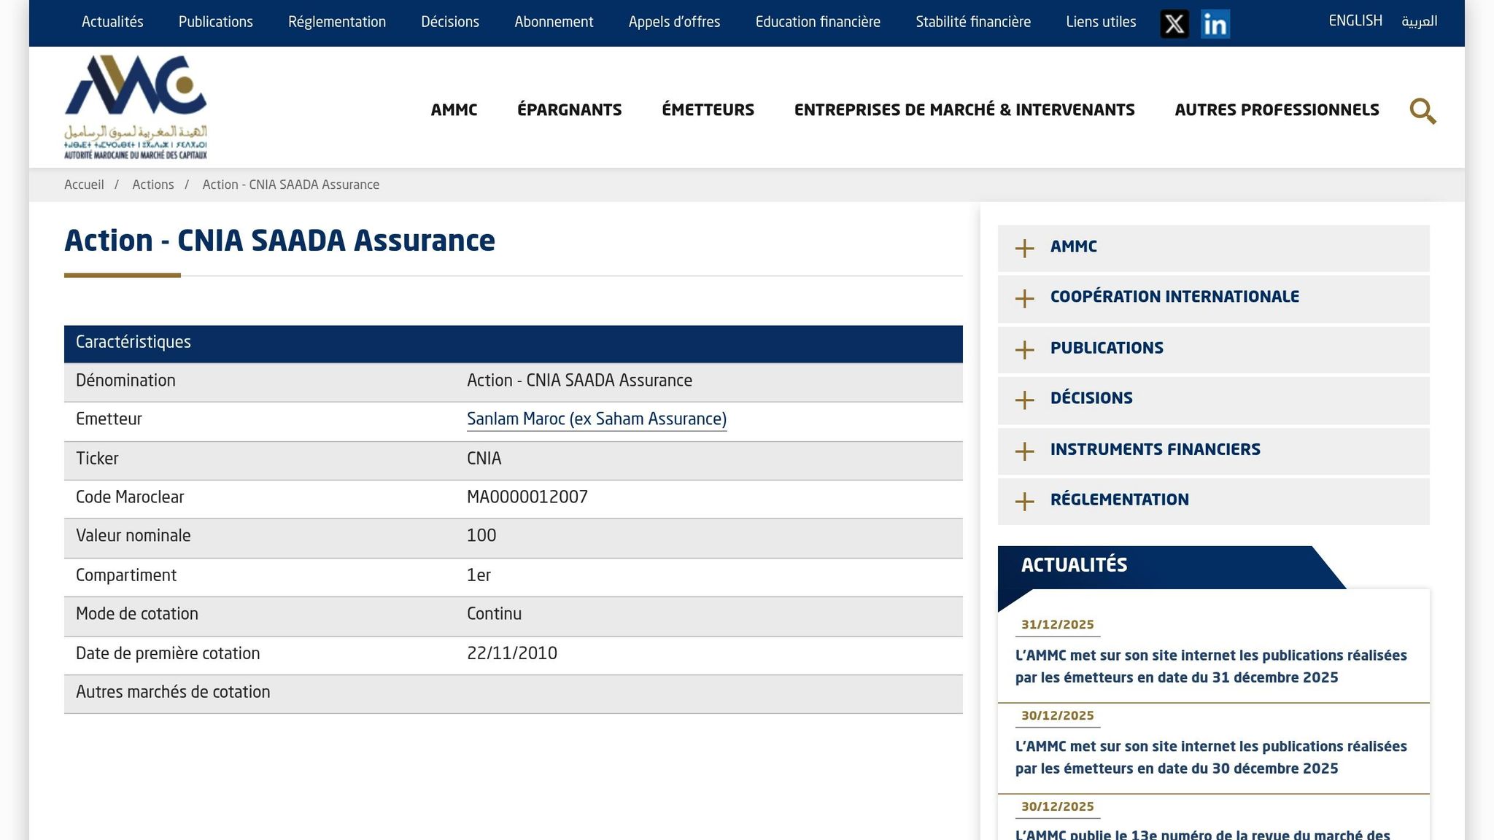Viewport: 1494px width, 840px height.
Task: Expand the AMMC sidebar section
Action: 1073,247
